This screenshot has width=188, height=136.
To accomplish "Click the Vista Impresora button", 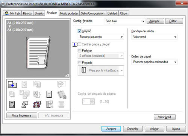I will click(x=22, y=115).
